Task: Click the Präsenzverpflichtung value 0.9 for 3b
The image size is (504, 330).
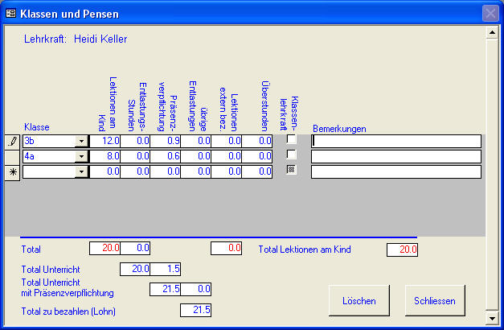Action: (166, 141)
